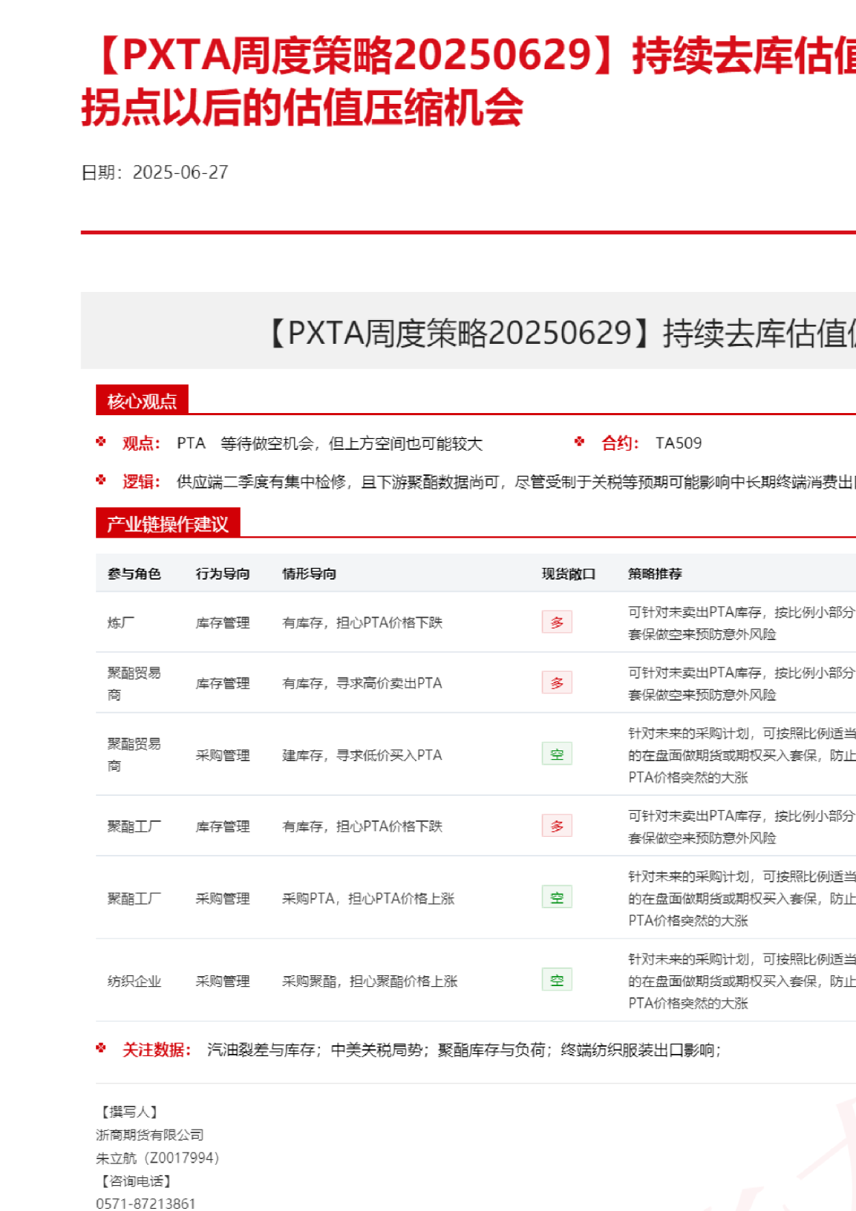Click the 现货敞口 column header

click(569, 574)
